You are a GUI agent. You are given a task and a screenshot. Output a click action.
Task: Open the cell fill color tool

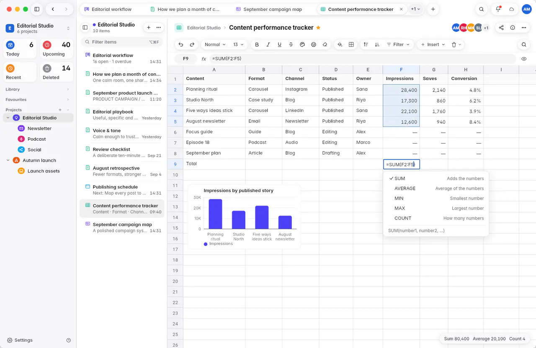click(x=340, y=44)
